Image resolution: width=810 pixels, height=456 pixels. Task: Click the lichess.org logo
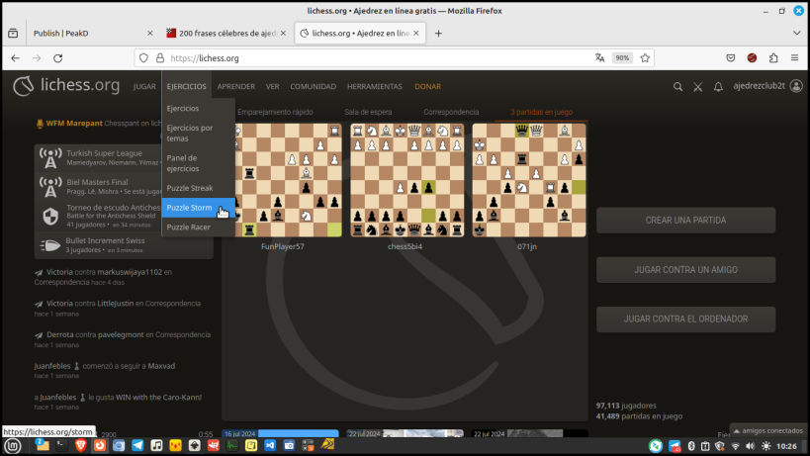tap(66, 86)
